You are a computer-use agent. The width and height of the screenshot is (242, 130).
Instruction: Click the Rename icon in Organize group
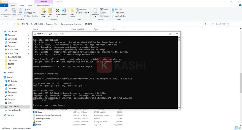point(64,12)
